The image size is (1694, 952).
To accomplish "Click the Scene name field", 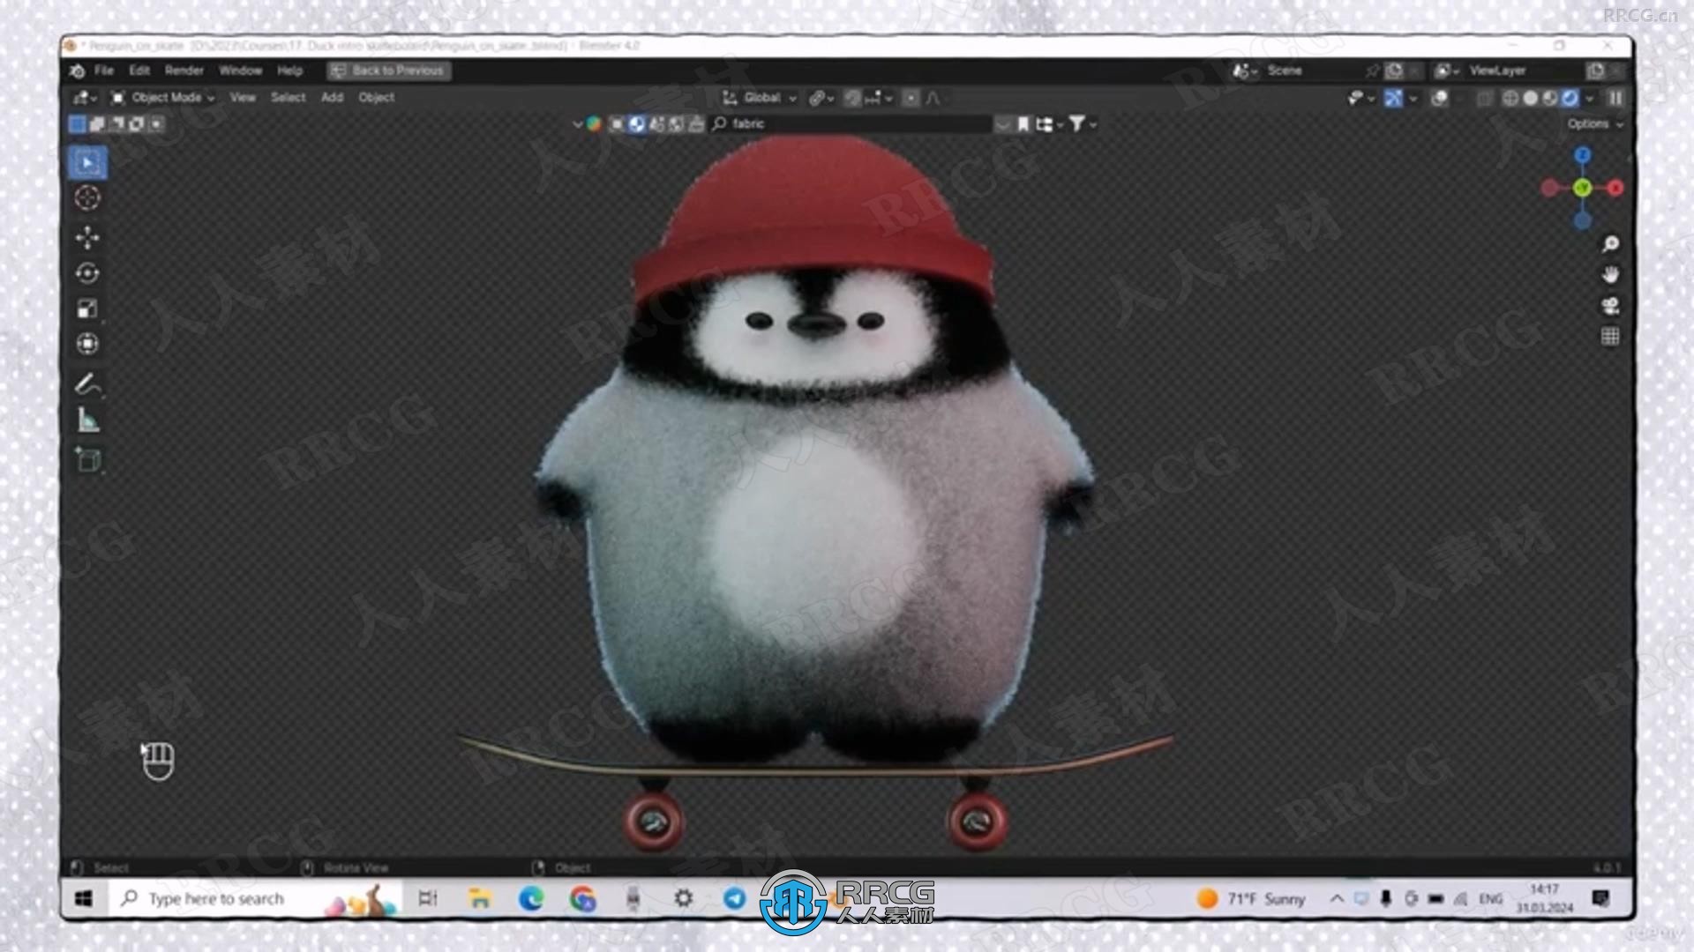I will click(x=1312, y=71).
